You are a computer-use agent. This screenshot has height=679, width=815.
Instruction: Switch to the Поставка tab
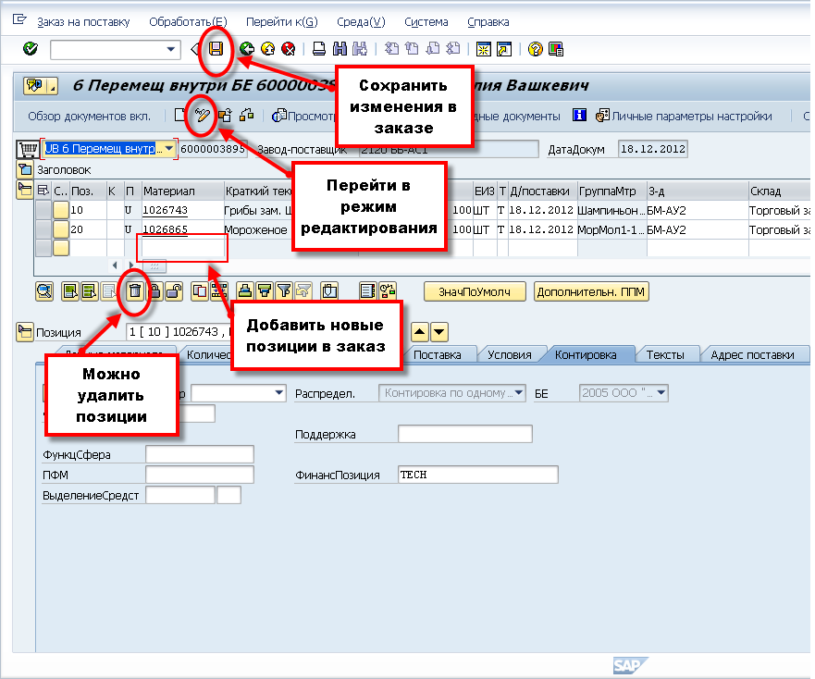pos(438,354)
